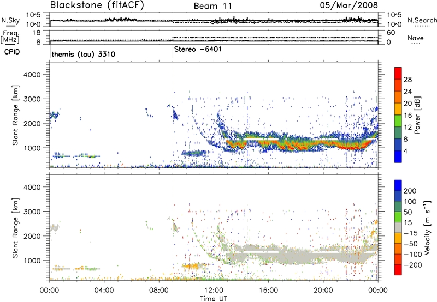Click the 'Freq. [MHz]' axis label
Screen dimensions: 437x302
(10, 37)
